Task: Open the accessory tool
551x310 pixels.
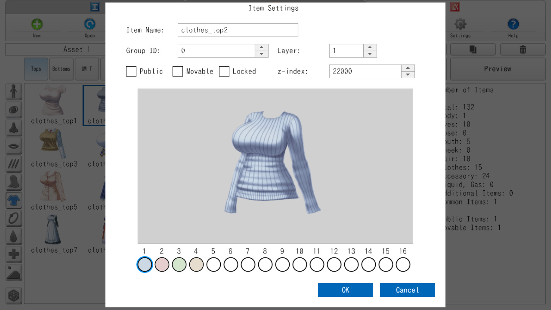Action: tap(13, 218)
